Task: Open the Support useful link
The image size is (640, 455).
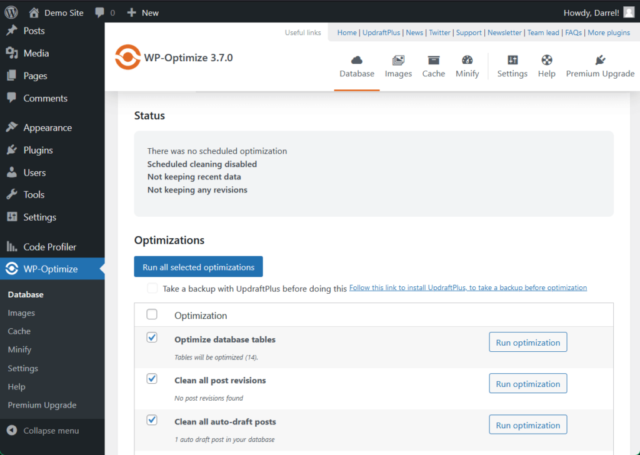Action: (x=469, y=32)
